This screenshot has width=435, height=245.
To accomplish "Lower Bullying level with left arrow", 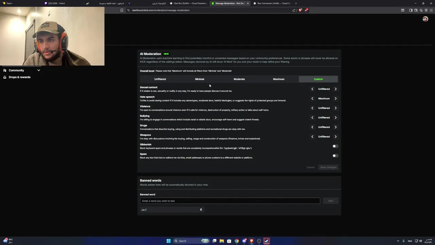I will point(312,118).
